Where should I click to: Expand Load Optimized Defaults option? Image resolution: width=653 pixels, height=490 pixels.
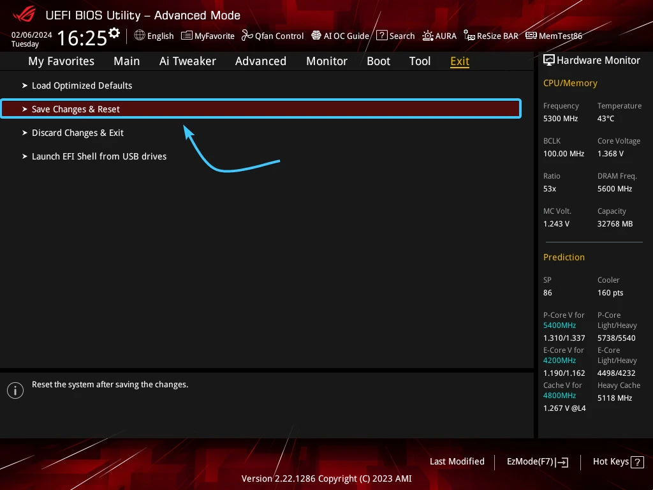click(x=82, y=85)
